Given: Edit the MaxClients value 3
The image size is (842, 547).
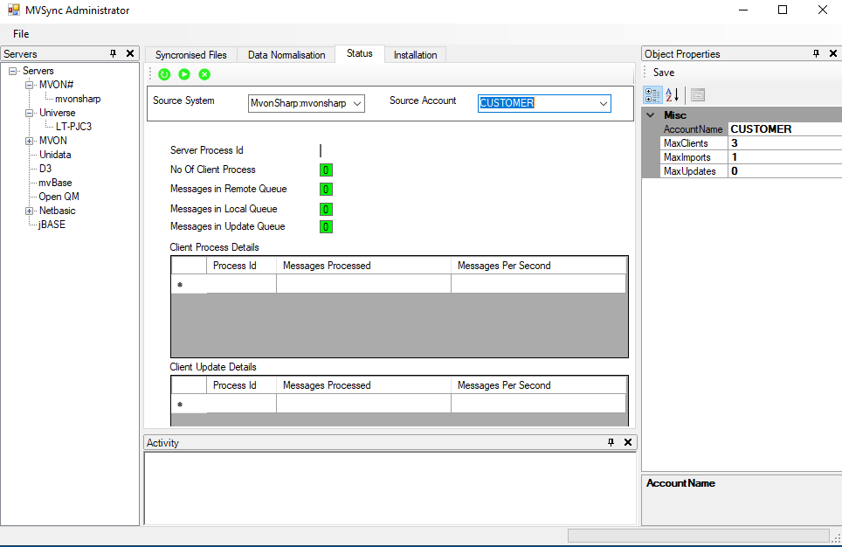Looking at the screenshot, I should coord(785,143).
